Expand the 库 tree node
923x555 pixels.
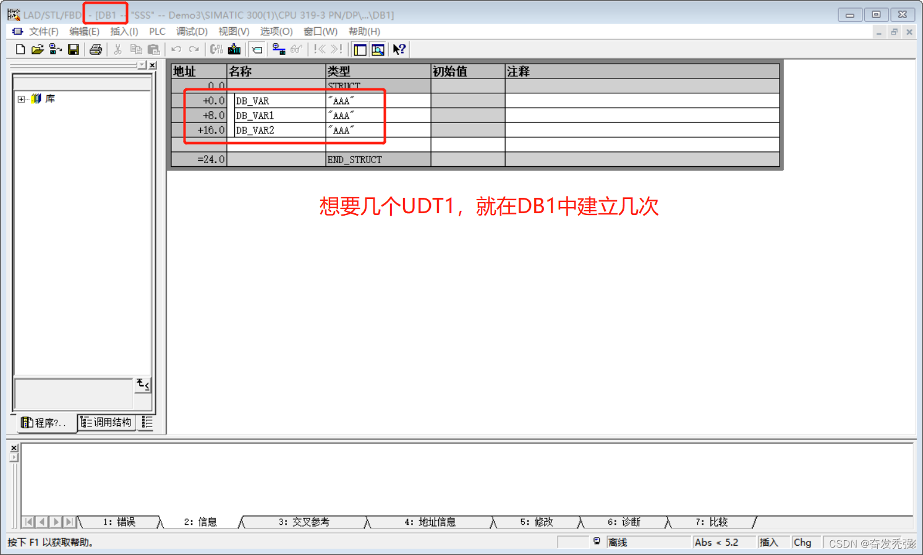click(x=20, y=98)
